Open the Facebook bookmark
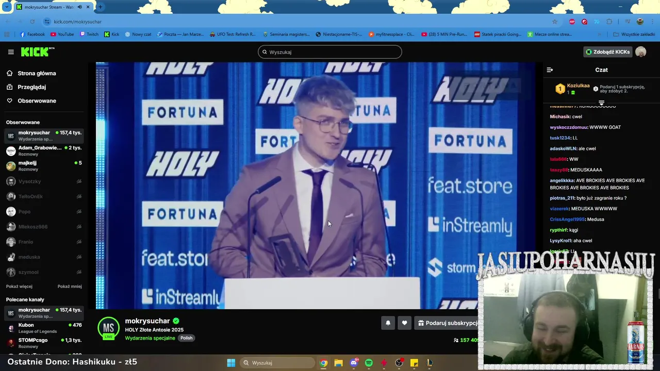 point(32,35)
